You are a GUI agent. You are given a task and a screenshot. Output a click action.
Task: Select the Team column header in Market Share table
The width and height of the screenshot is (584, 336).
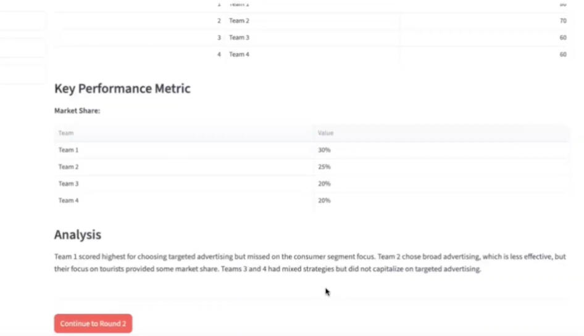pos(65,133)
